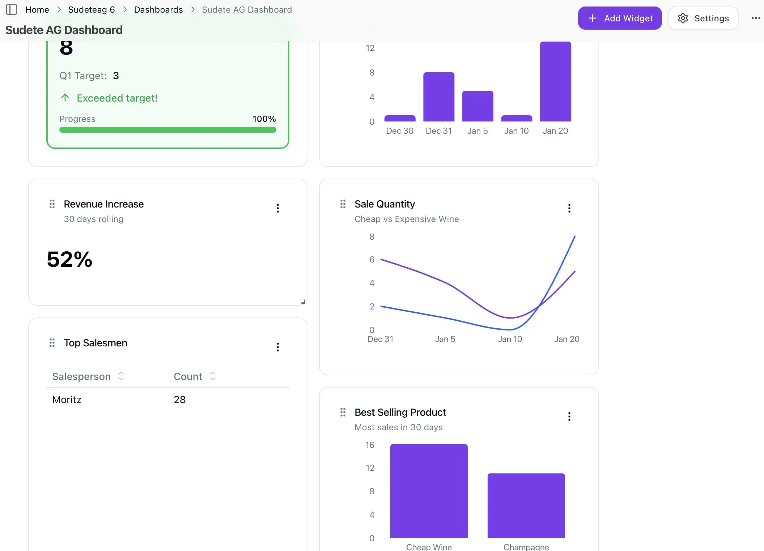This screenshot has width=764, height=551.
Task: Navigate to Home via the breadcrumb
Action: [x=37, y=9]
